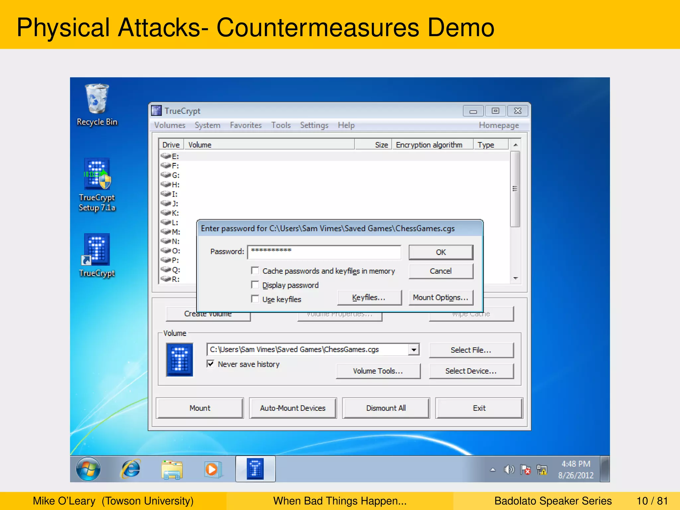Open the TrueCrypt desktop shortcut icon
680x510 pixels.
97,255
